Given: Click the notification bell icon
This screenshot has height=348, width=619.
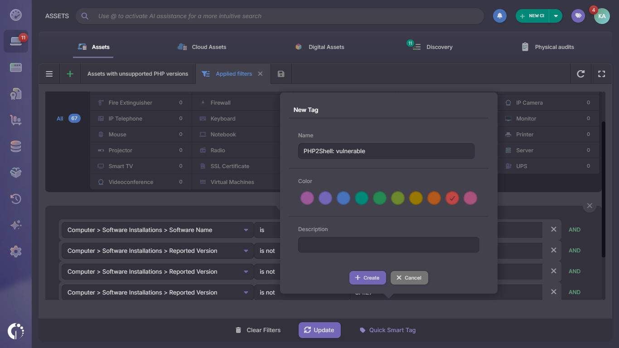Looking at the screenshot, I should tap(500, 16).
